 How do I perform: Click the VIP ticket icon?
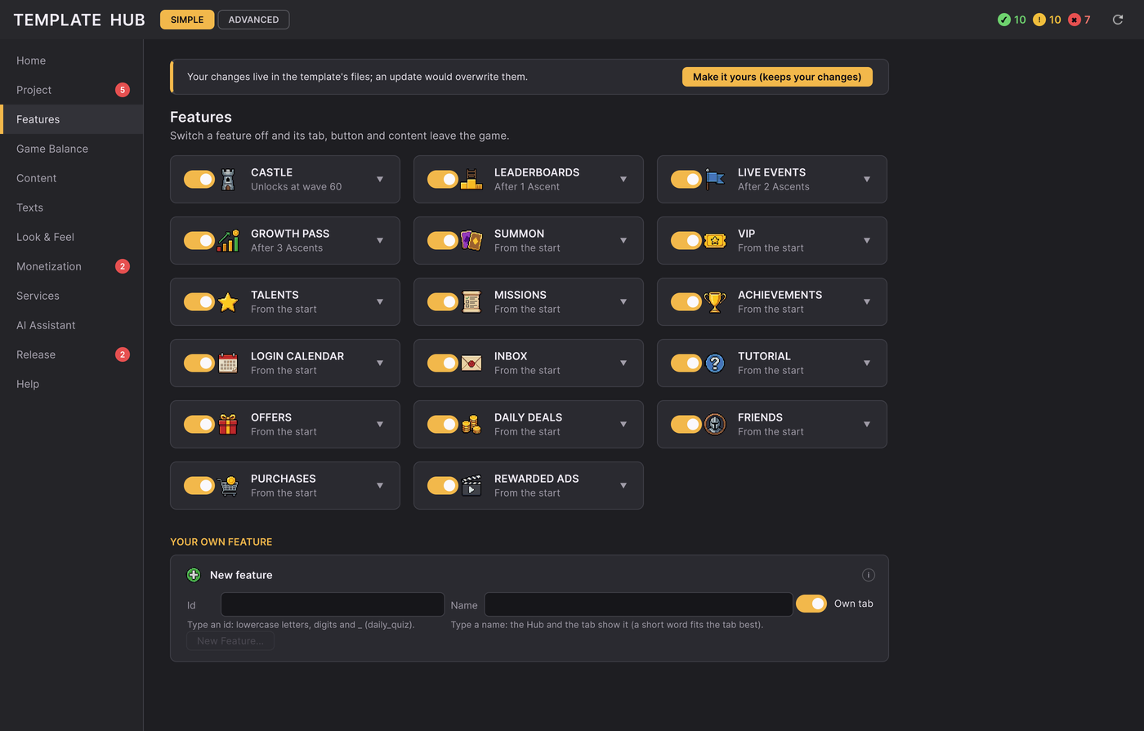tap(715, 240)
